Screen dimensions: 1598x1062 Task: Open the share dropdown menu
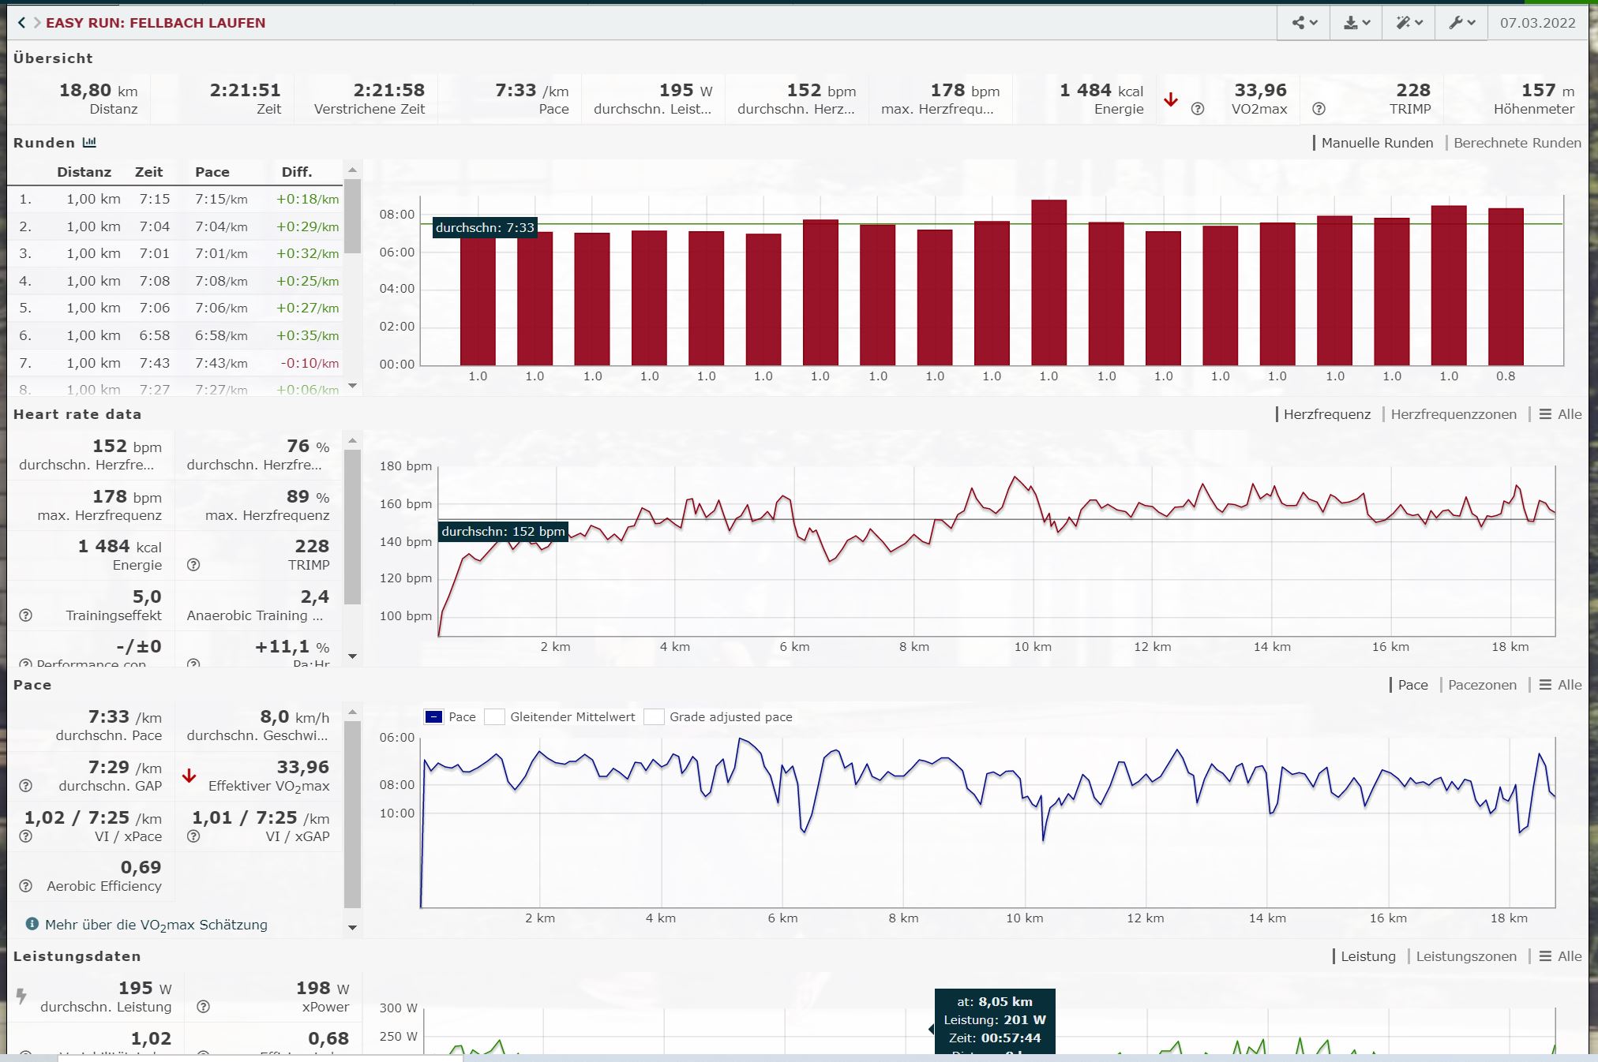[x=1304, y=23]
